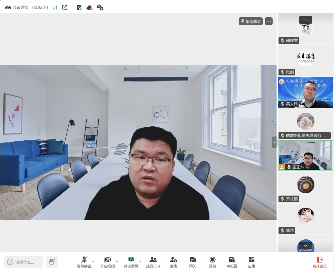Unmute the microphone (解除静音)
Image resolution: width=335 pixels, height=272 pixels.
pos(84,262)
